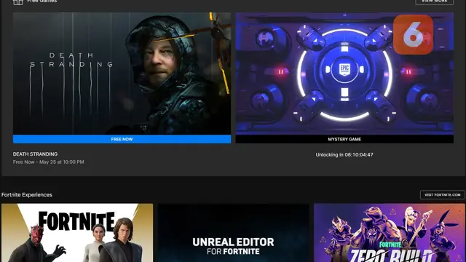466x262 pixels.
Task: Open the View More button
Action: (x=434, y=1)
